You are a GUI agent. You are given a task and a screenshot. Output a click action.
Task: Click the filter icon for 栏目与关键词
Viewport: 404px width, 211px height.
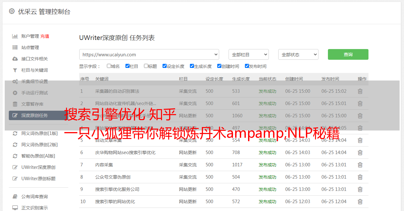(x=15, y=70)
